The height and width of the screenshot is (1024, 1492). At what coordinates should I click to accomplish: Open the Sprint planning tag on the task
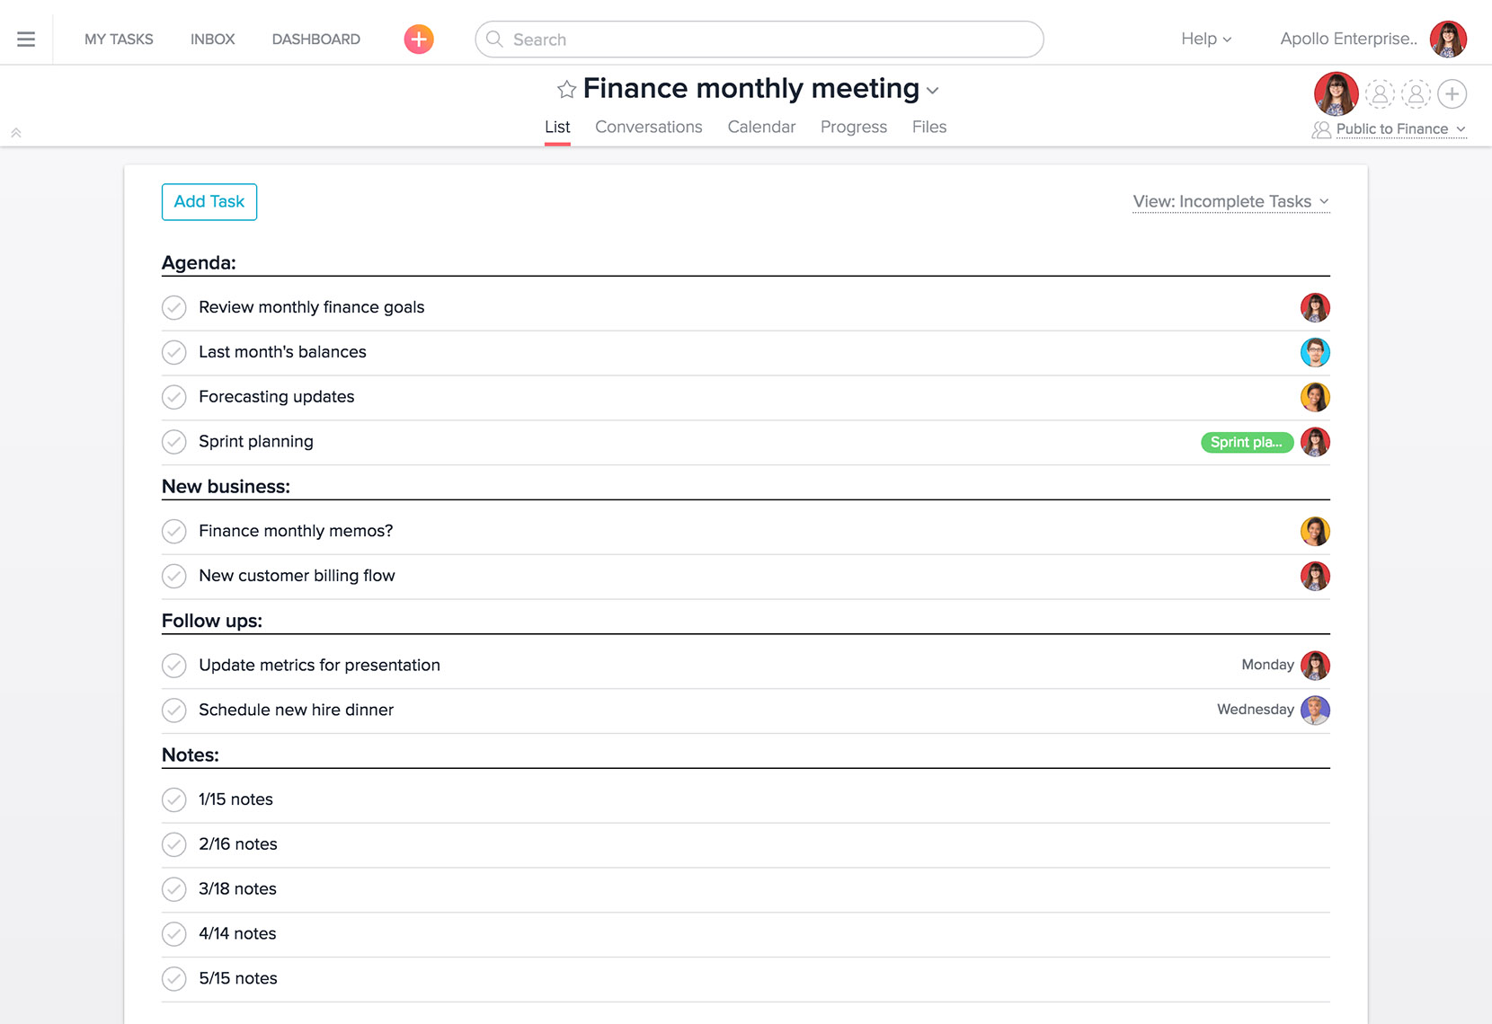point(1248,442)
